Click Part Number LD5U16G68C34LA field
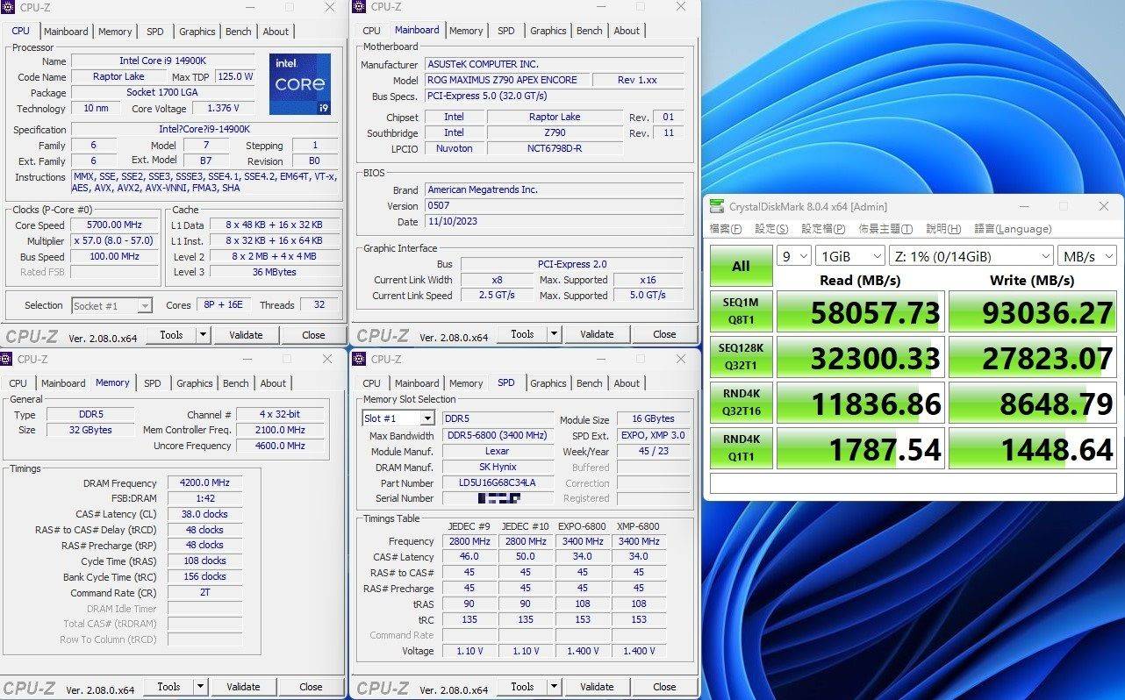 pyautogui.click(x=498, y=482)
